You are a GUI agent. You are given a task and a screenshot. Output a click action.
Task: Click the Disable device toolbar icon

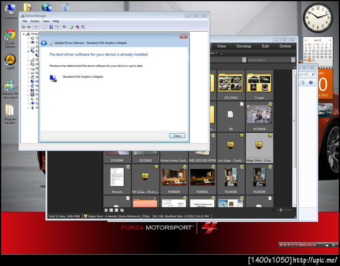(x=83, y=27)
